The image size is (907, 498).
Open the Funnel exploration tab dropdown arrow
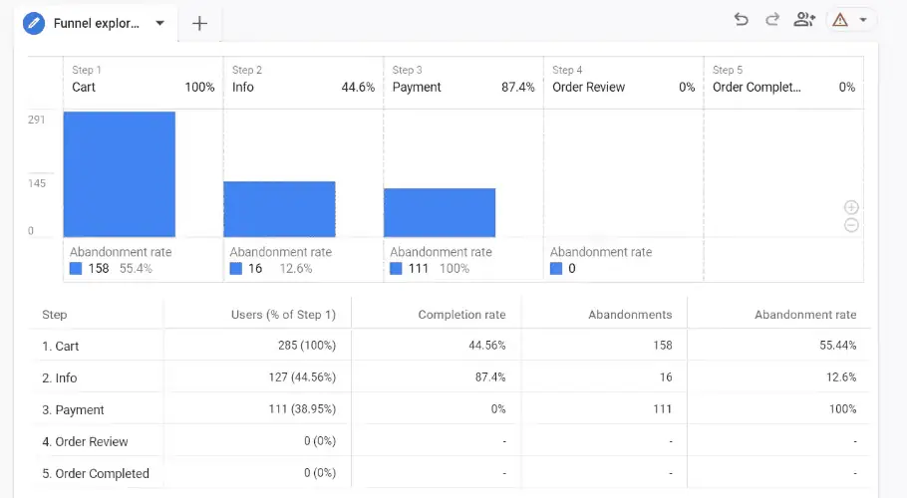coord(160,23)
